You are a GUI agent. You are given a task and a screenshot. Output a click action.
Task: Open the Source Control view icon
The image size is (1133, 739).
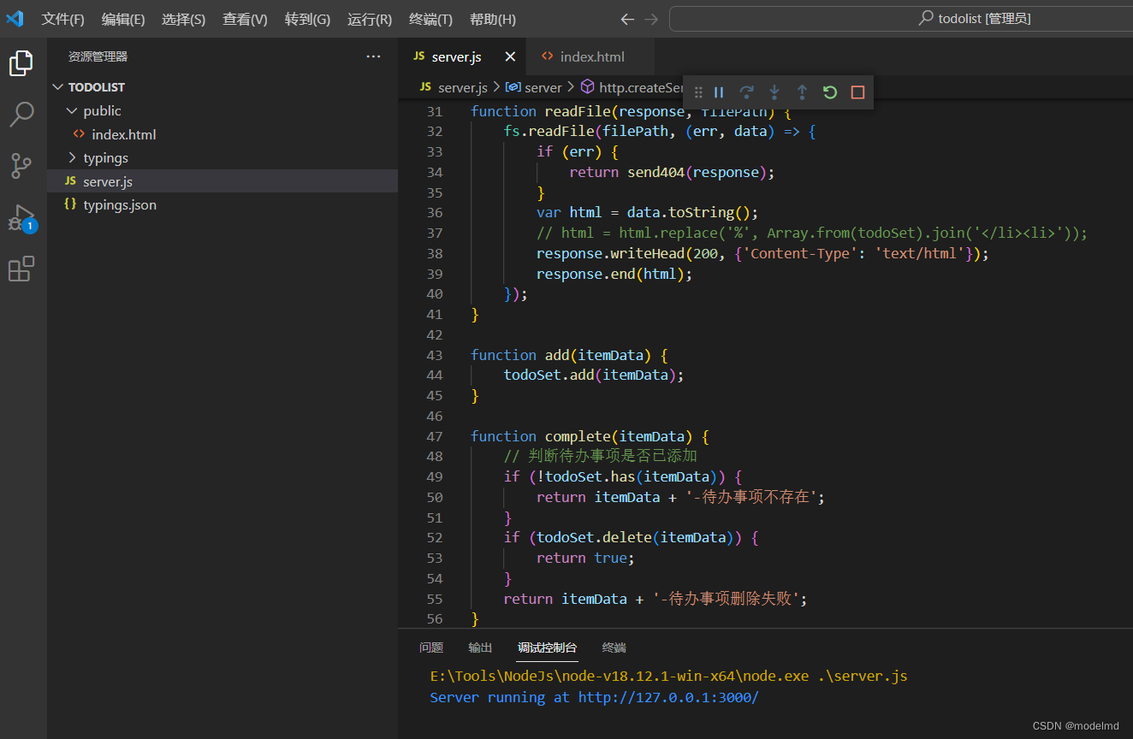[x=21, y=166]
